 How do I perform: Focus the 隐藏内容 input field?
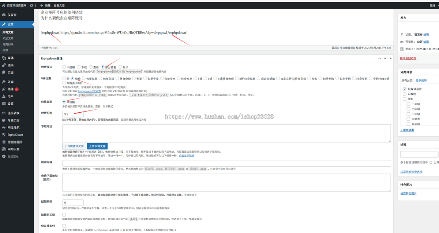pos(226,163)
